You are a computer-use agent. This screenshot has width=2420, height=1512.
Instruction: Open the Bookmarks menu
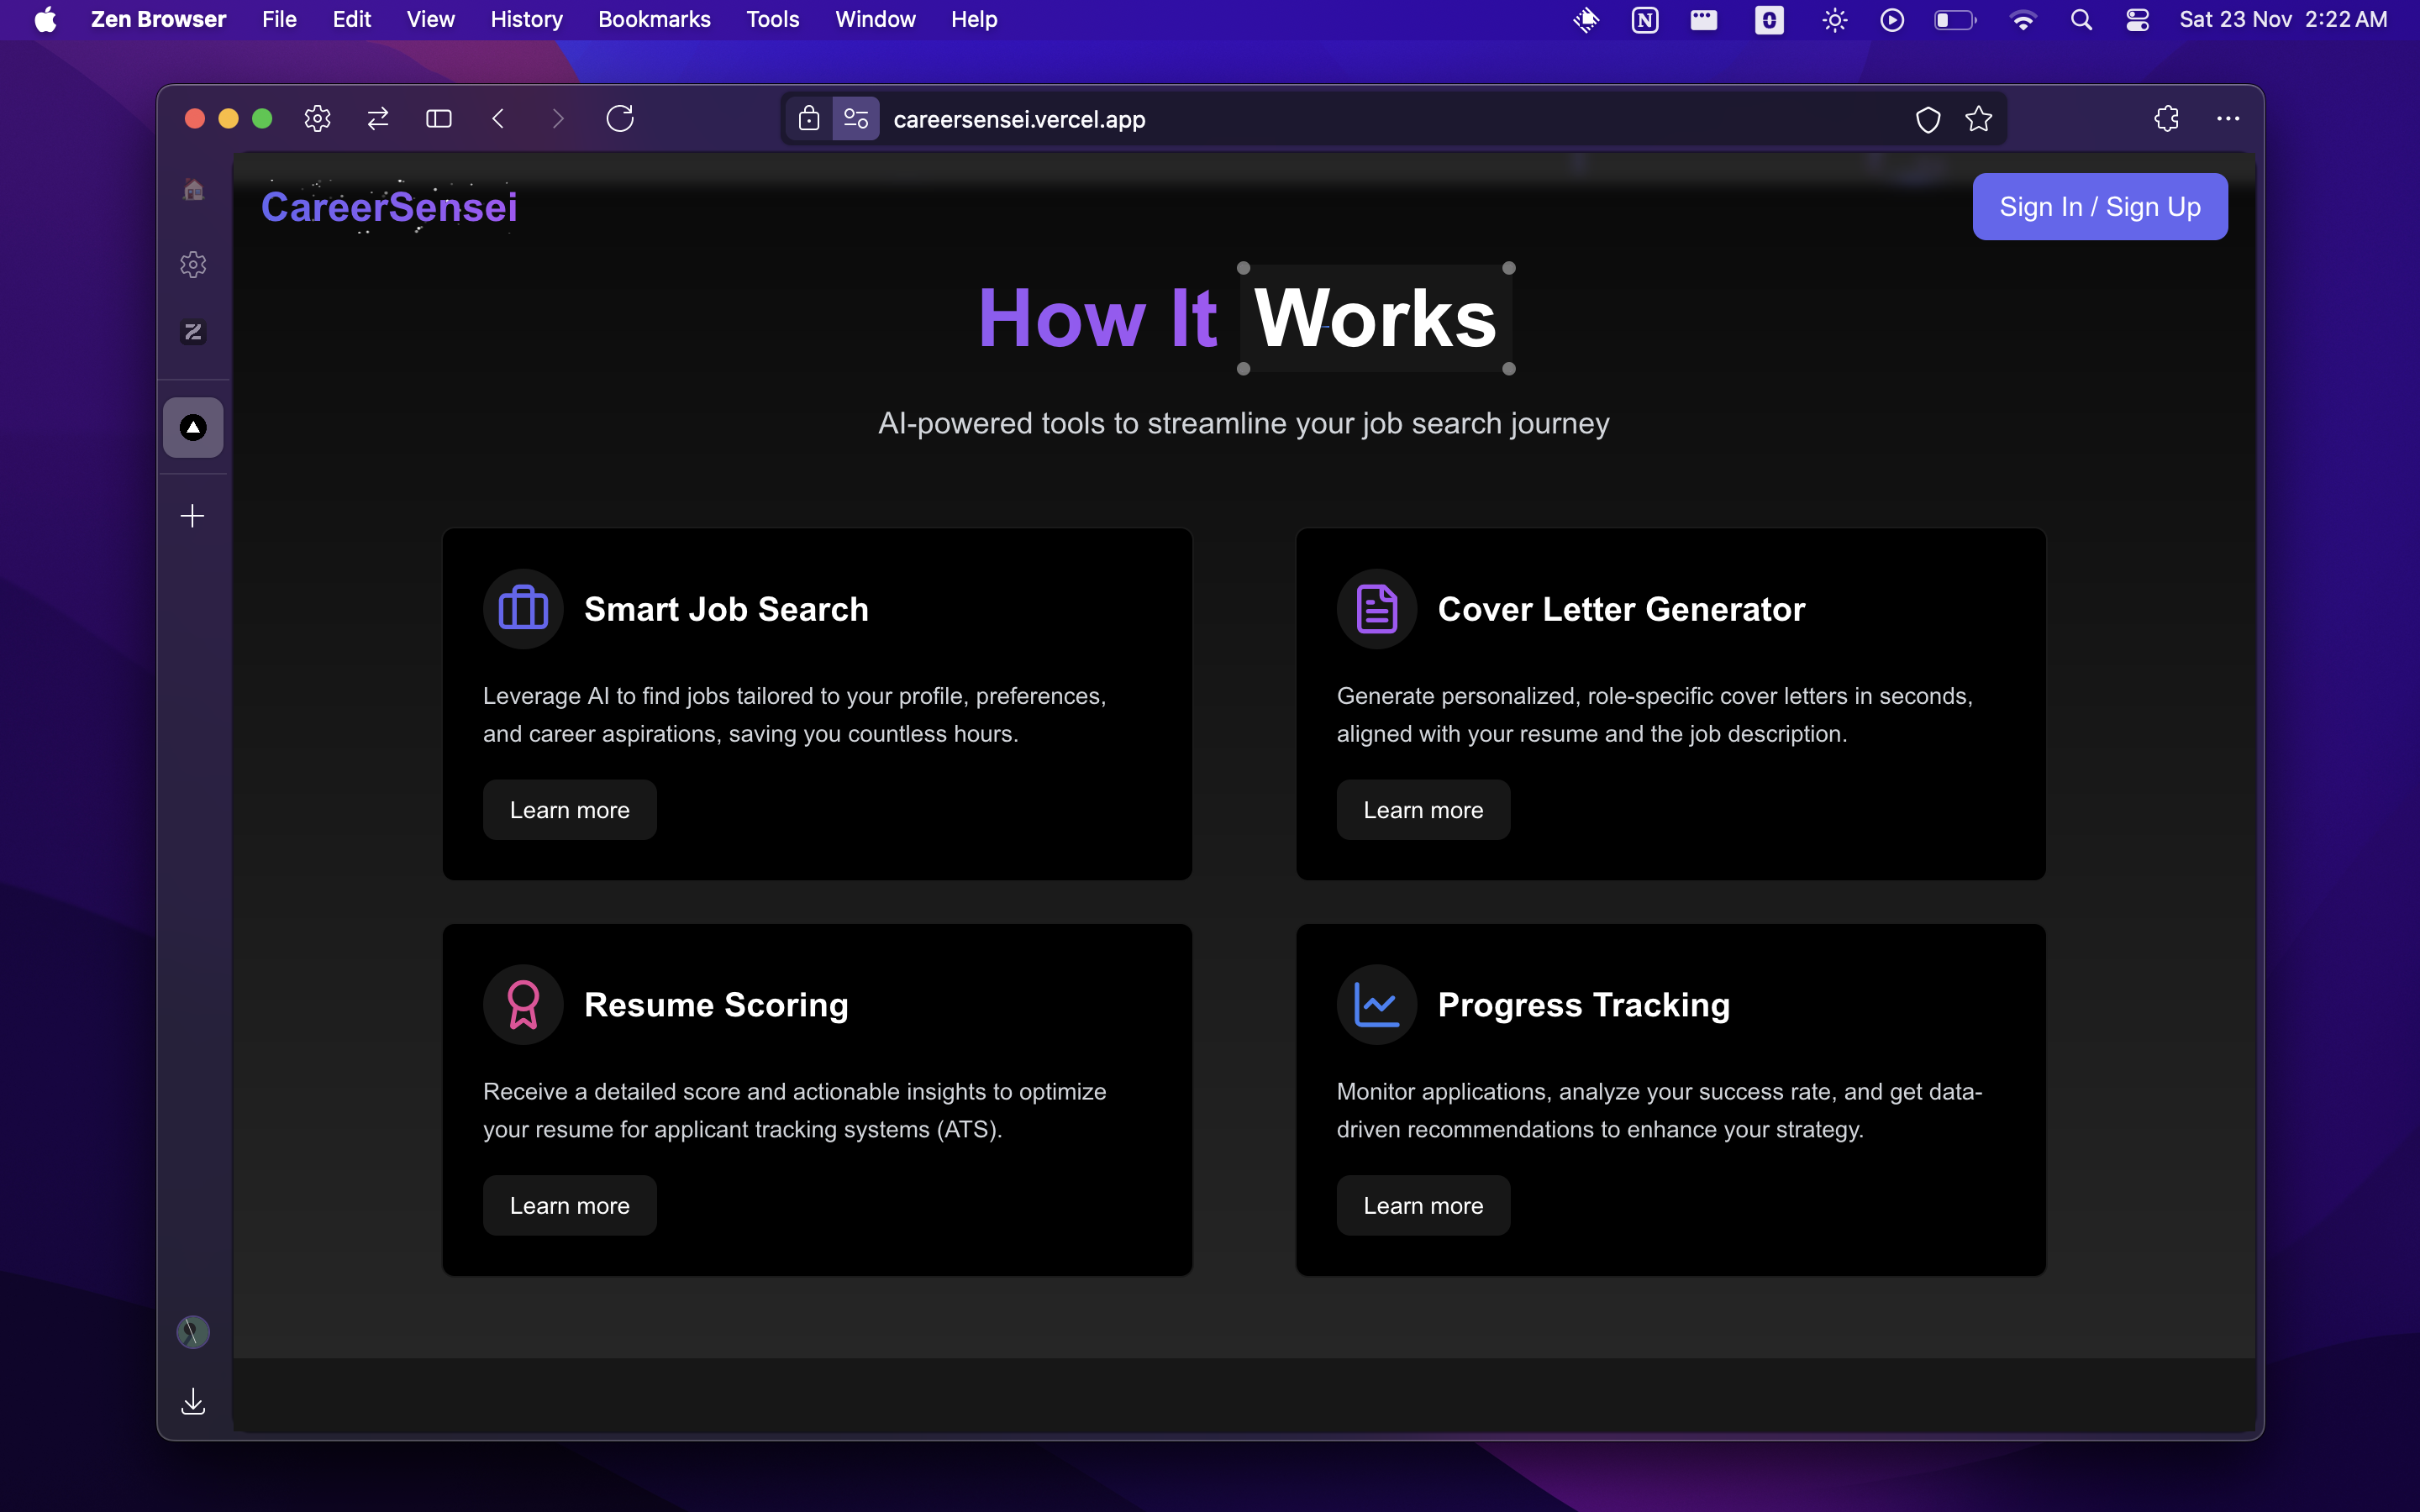tap(654, 19)
